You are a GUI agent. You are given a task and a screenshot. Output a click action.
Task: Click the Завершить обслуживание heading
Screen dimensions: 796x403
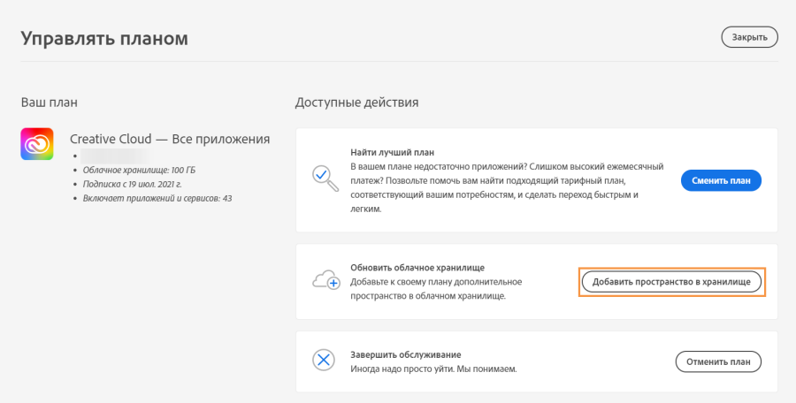(409, 354)
